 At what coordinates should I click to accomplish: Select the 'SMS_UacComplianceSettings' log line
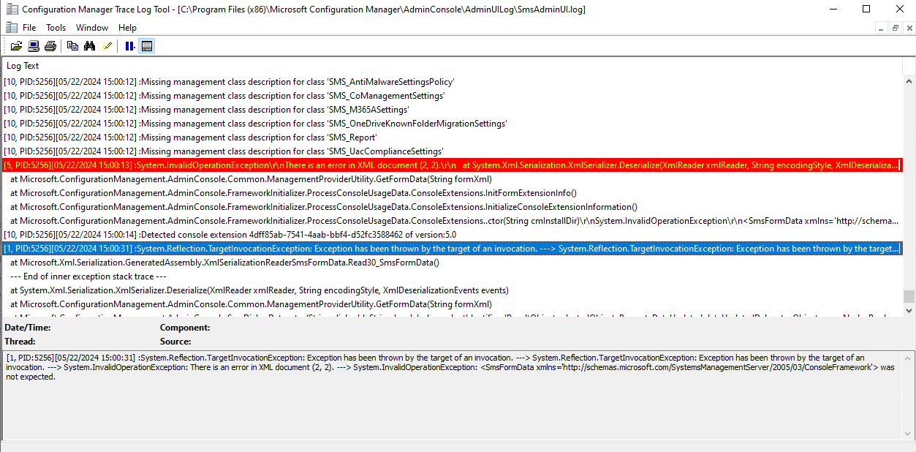pos(453,151)
